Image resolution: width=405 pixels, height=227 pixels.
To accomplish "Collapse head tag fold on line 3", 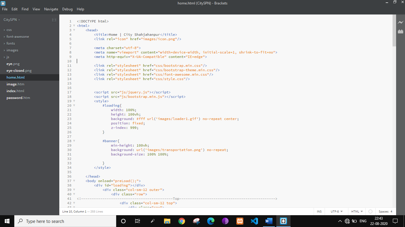I will [74, 30].
